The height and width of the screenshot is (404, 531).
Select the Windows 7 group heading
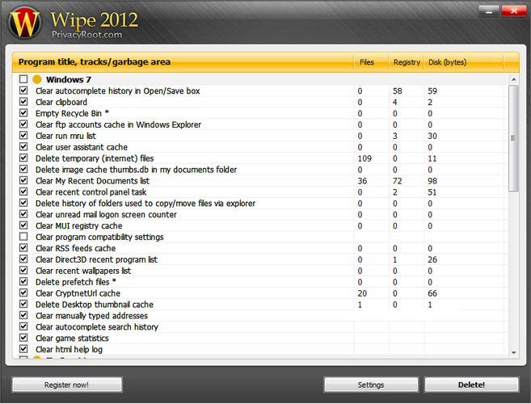(x=69, y=79)
